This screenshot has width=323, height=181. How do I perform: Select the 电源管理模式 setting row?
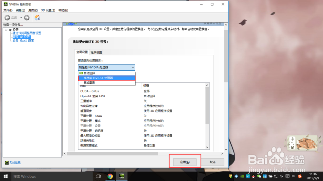[142, 146]
